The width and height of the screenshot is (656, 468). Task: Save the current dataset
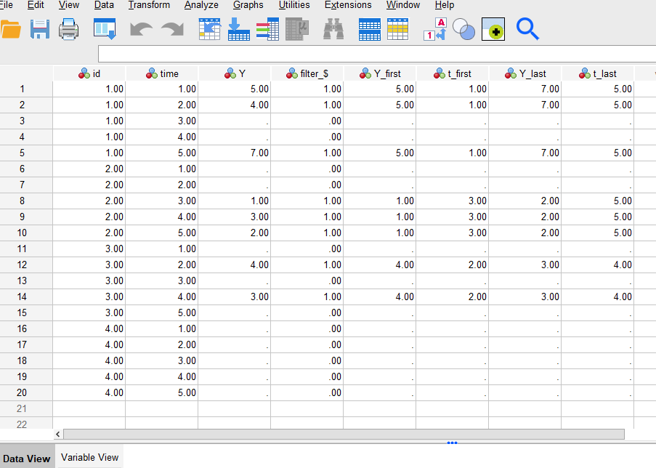pos(40,29)
